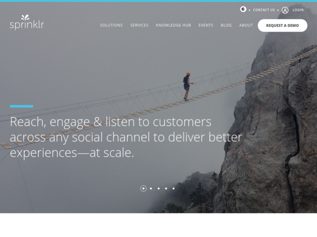
Task: Switch to the third carousel slide dot
Action: (158, 188)
